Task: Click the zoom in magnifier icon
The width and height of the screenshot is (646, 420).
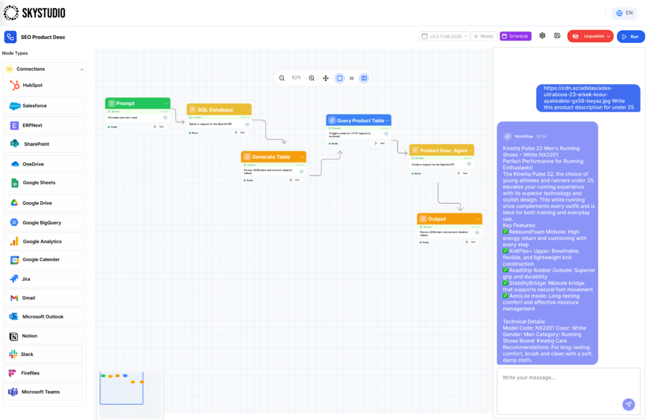Action: [312, 78]
